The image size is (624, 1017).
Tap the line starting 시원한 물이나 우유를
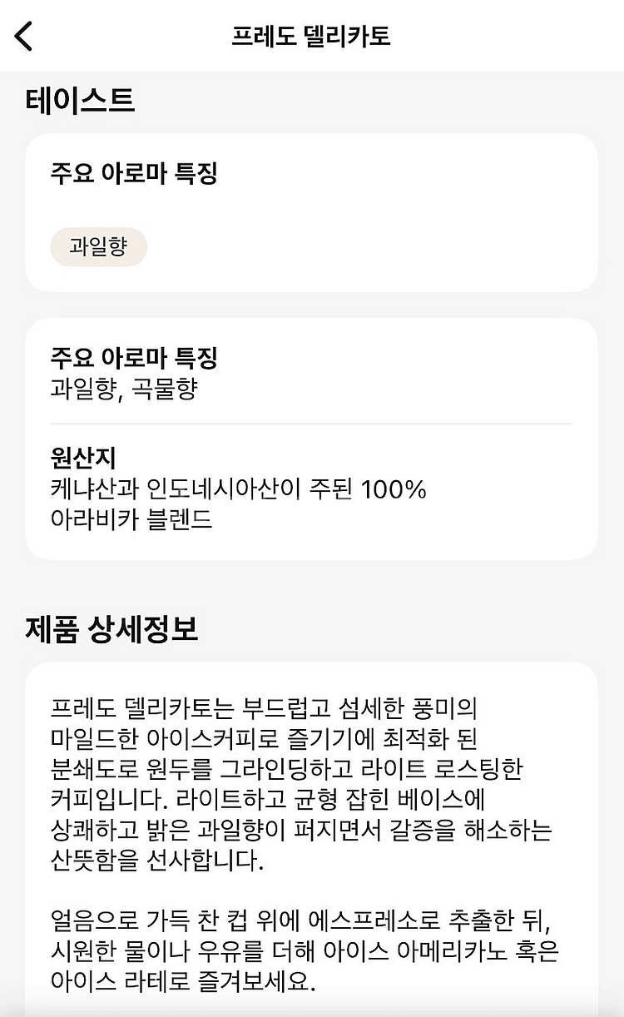[301, 951]
